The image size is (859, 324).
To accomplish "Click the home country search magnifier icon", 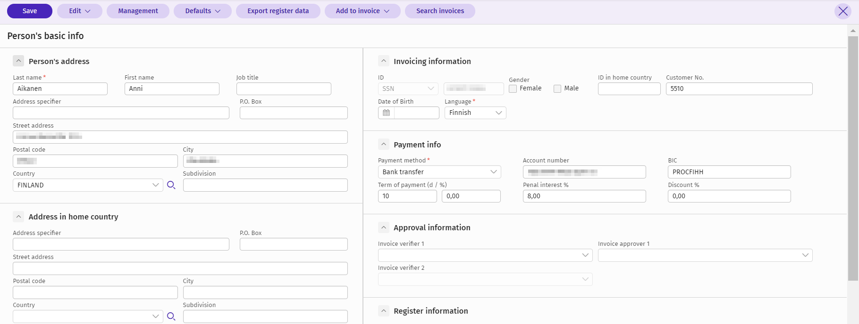I will click(171, 316).
